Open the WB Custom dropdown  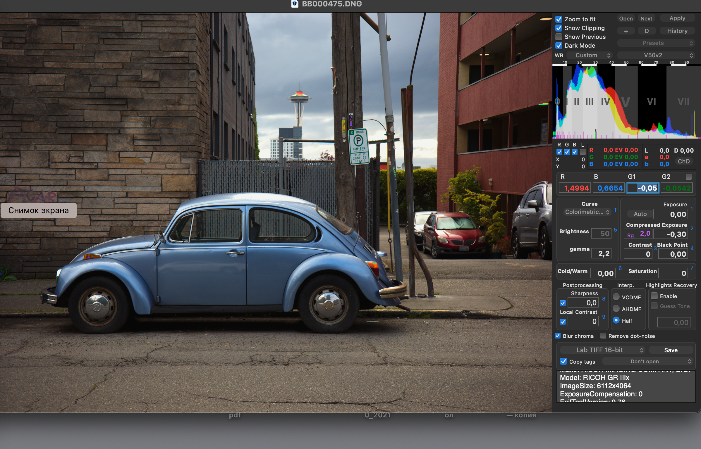(x=590, y=55)
